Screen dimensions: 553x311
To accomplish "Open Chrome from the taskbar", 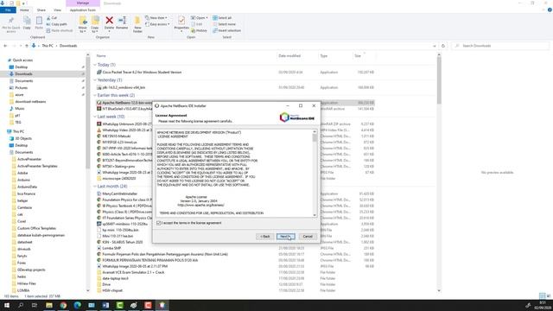I will pyautogui.click(x=63, y=305).
